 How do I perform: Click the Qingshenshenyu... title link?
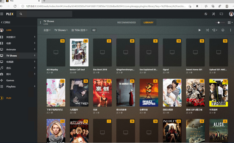125,70
